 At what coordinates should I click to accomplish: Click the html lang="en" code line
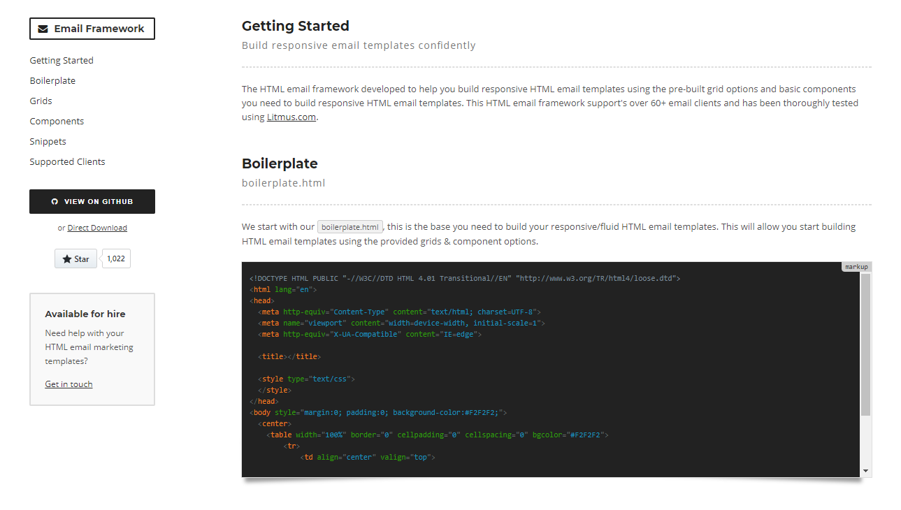pos(283,289)
